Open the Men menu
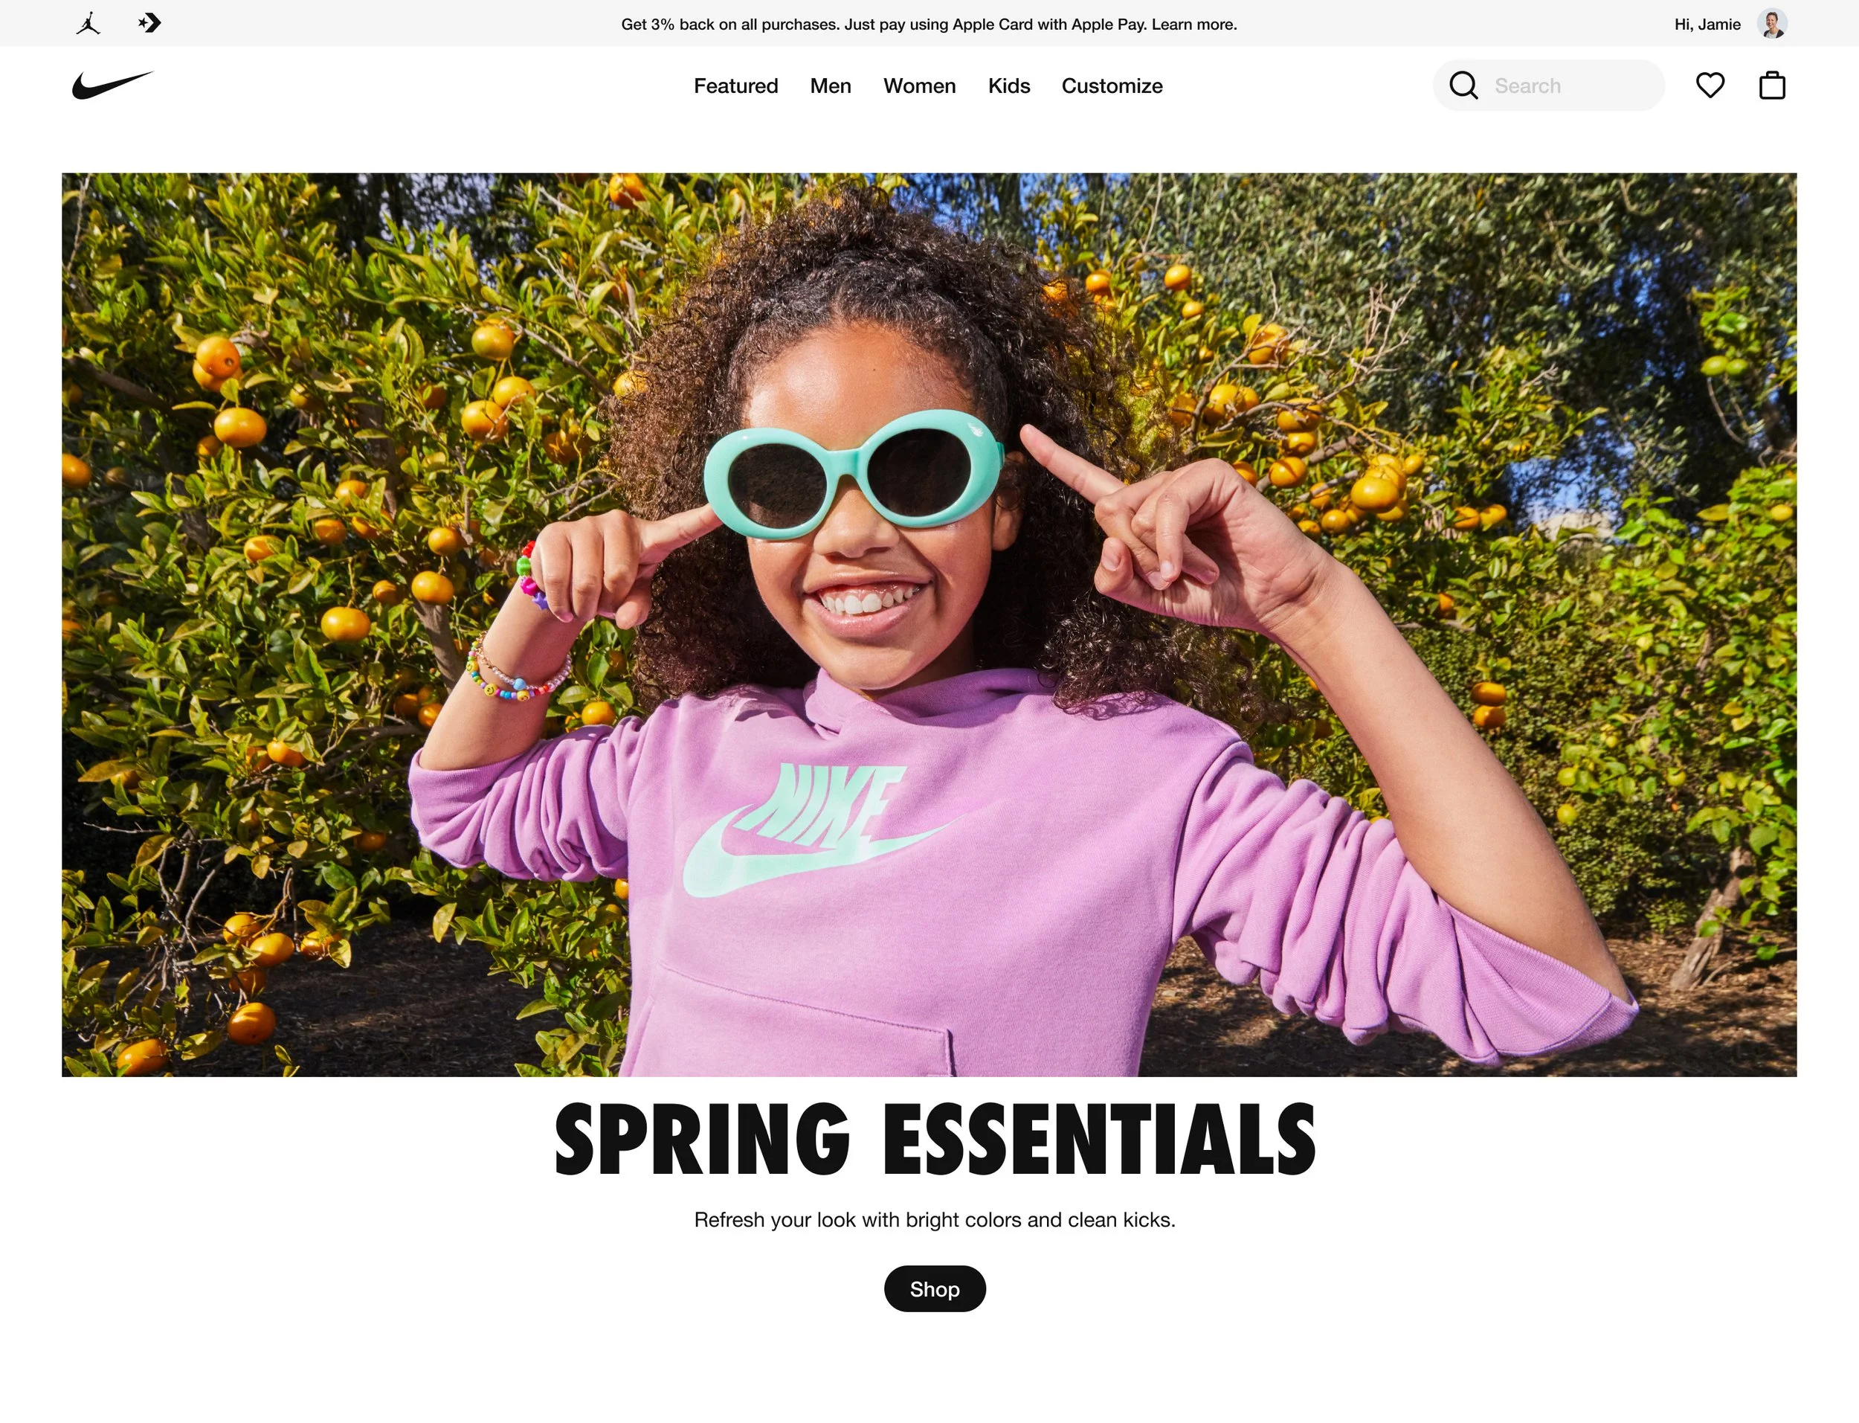This screenshot has width=1859, height=1423. (831, 86)
